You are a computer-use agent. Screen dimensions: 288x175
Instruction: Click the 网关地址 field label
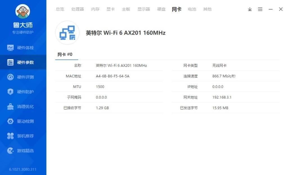pyautogui.click(x=190, y=97)
